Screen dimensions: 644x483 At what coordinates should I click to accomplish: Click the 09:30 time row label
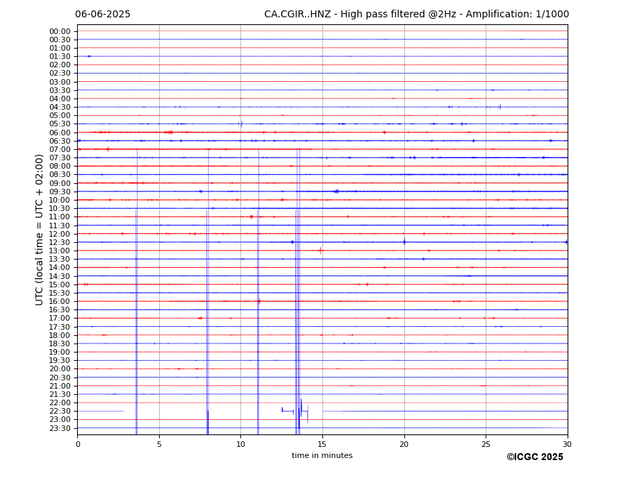60,192
